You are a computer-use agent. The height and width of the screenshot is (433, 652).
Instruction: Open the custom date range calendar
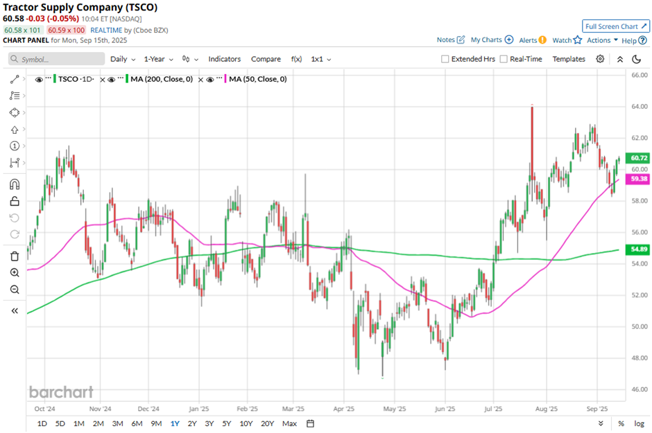[x=310, y=423]
